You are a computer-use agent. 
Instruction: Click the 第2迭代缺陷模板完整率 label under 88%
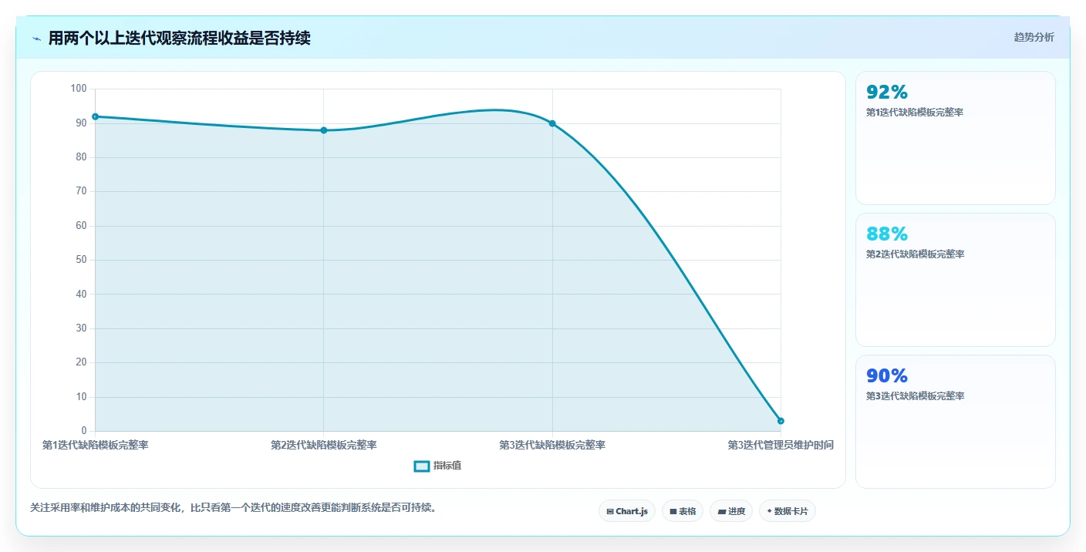click(915, 254)
